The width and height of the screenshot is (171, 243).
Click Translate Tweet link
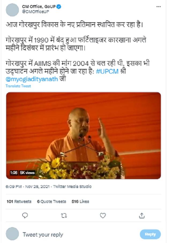click(18, 86)
